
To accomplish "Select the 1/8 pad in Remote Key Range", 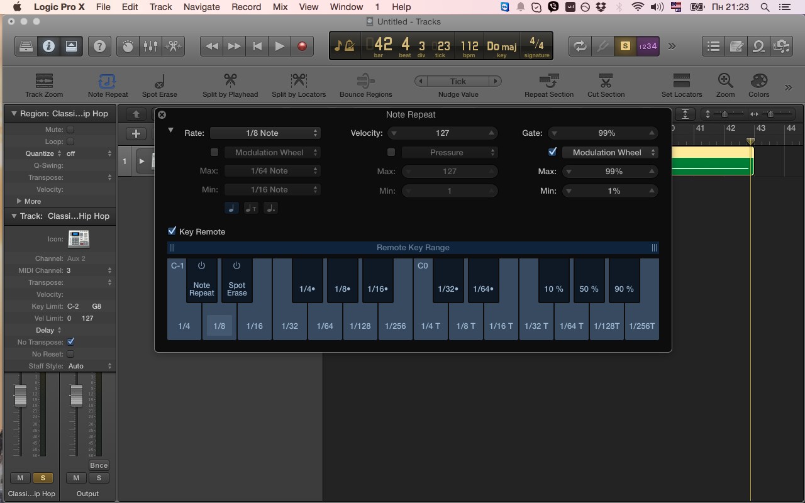I will [219, 326].
